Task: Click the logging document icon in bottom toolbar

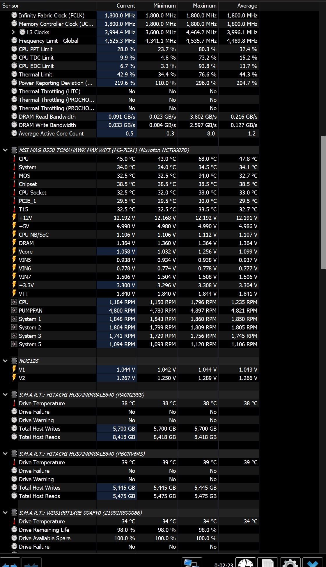Action: (267, 562)
